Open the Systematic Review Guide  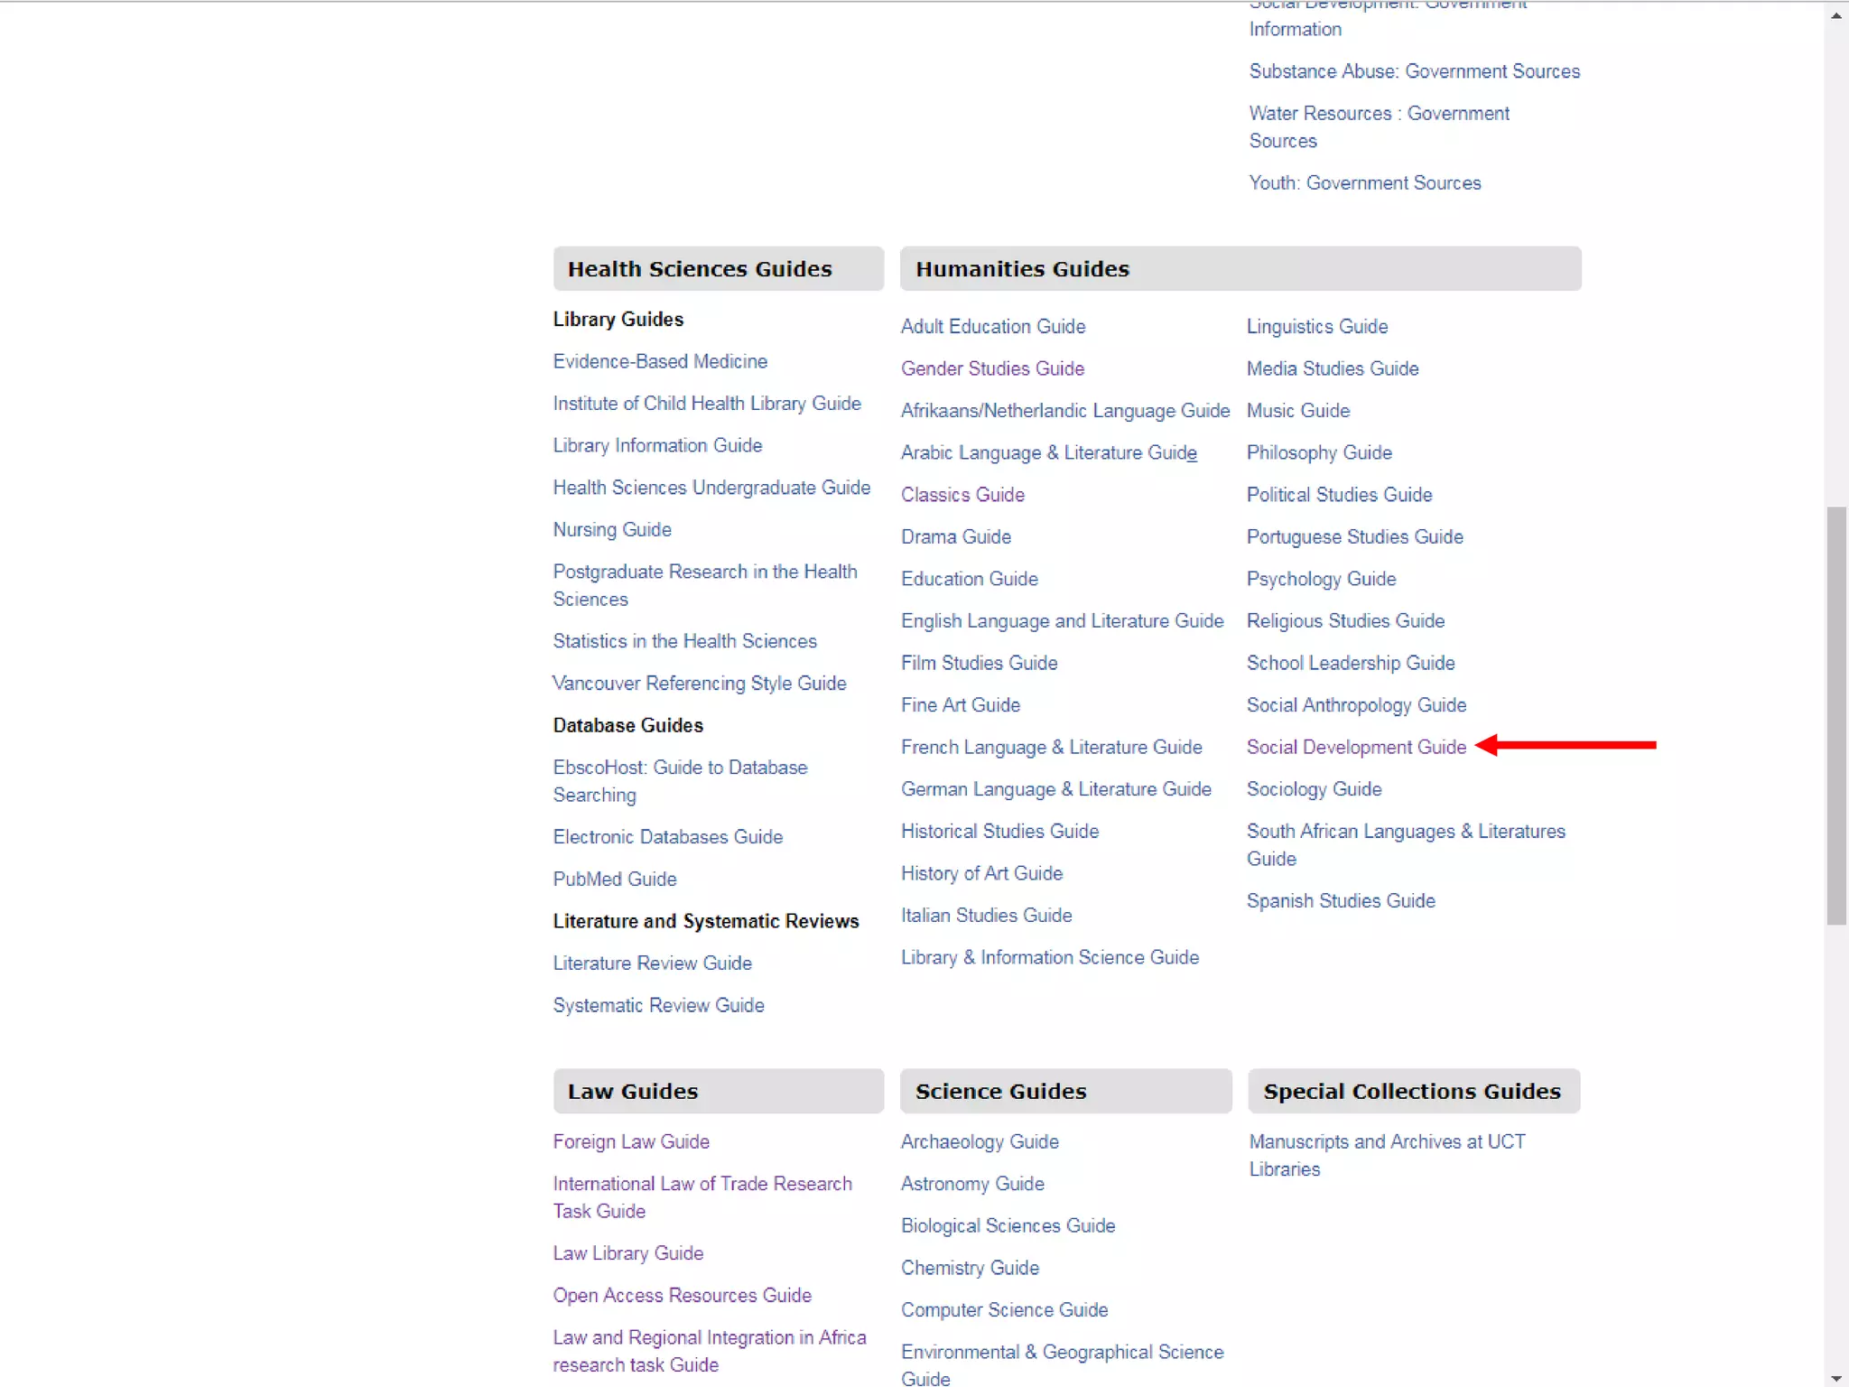658,1005
